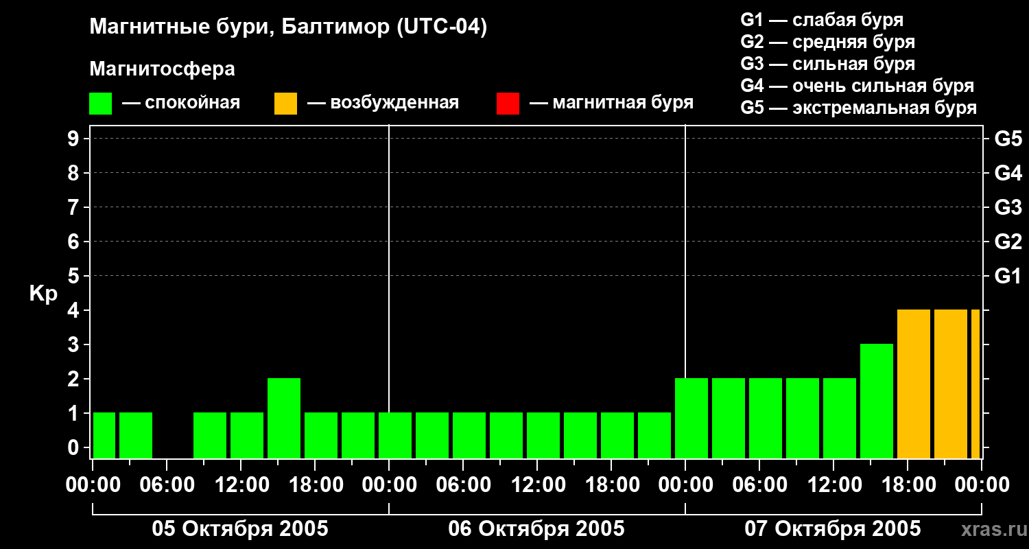Click the narrow orange bar ending 07 Октября
This screenshot has width=1029, height=549.
pos(975,384)
